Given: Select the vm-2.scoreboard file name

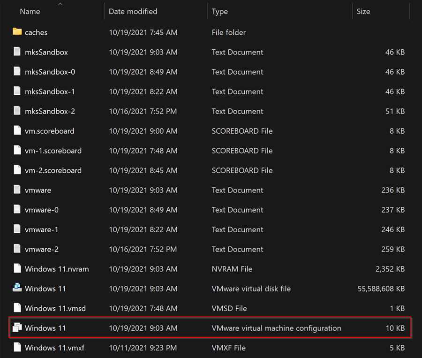Looking at the screenshot, I should [53, 170].
